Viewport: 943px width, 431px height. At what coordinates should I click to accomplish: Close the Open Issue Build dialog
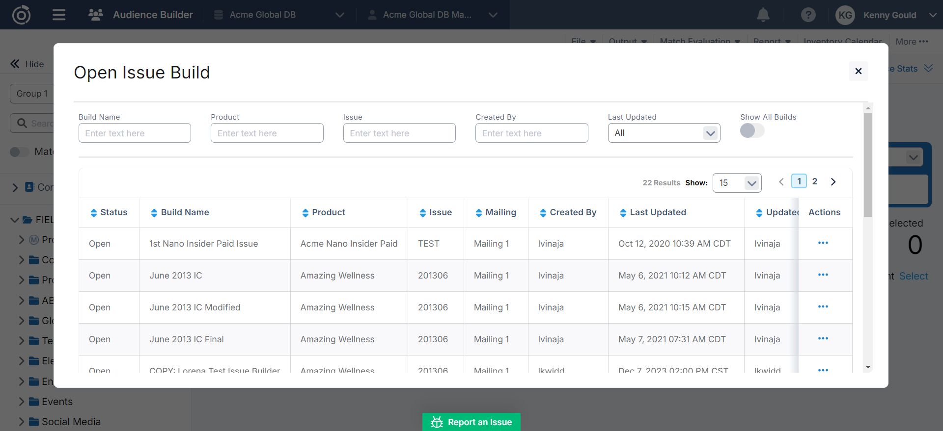click(x=858, y=71)
